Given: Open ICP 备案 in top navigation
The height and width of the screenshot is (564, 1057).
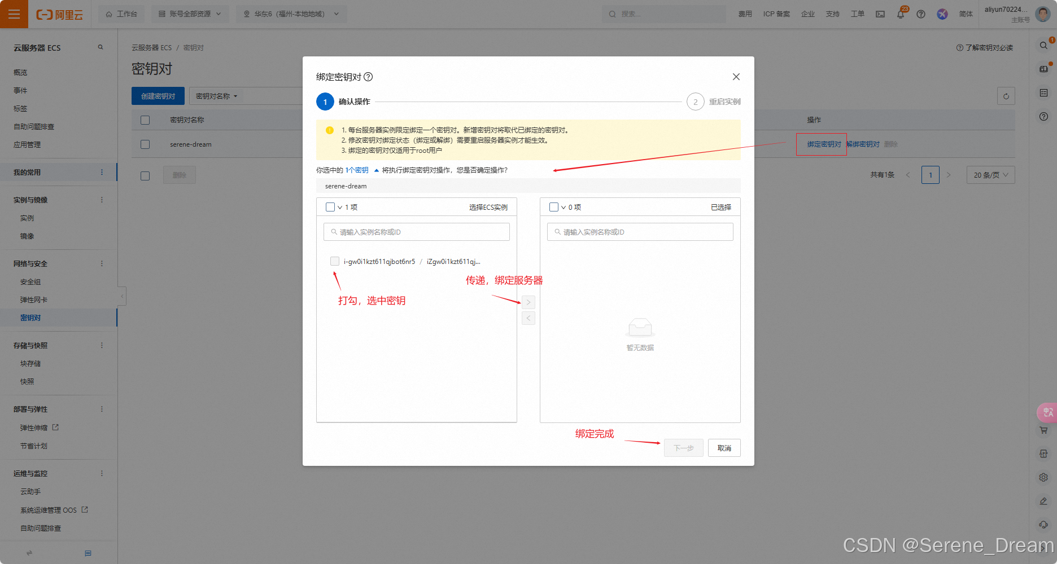Looking at the screenshot, I should point(776,14).
